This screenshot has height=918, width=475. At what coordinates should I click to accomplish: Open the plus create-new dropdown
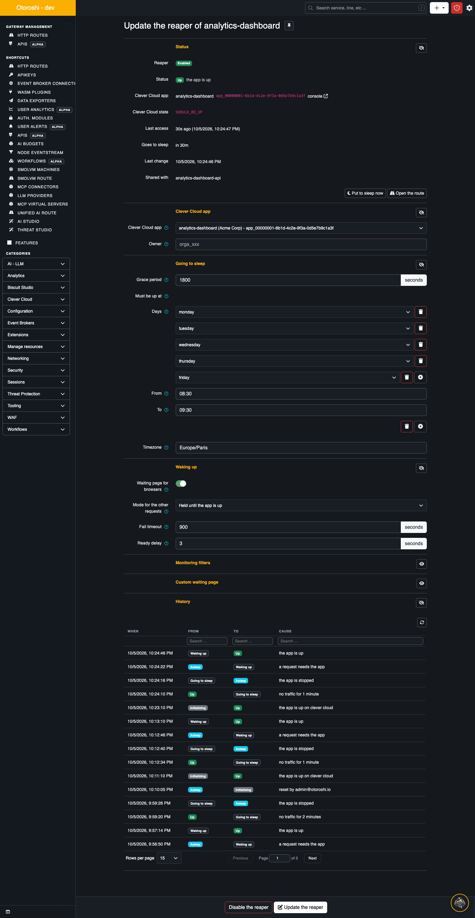(439, 8)
